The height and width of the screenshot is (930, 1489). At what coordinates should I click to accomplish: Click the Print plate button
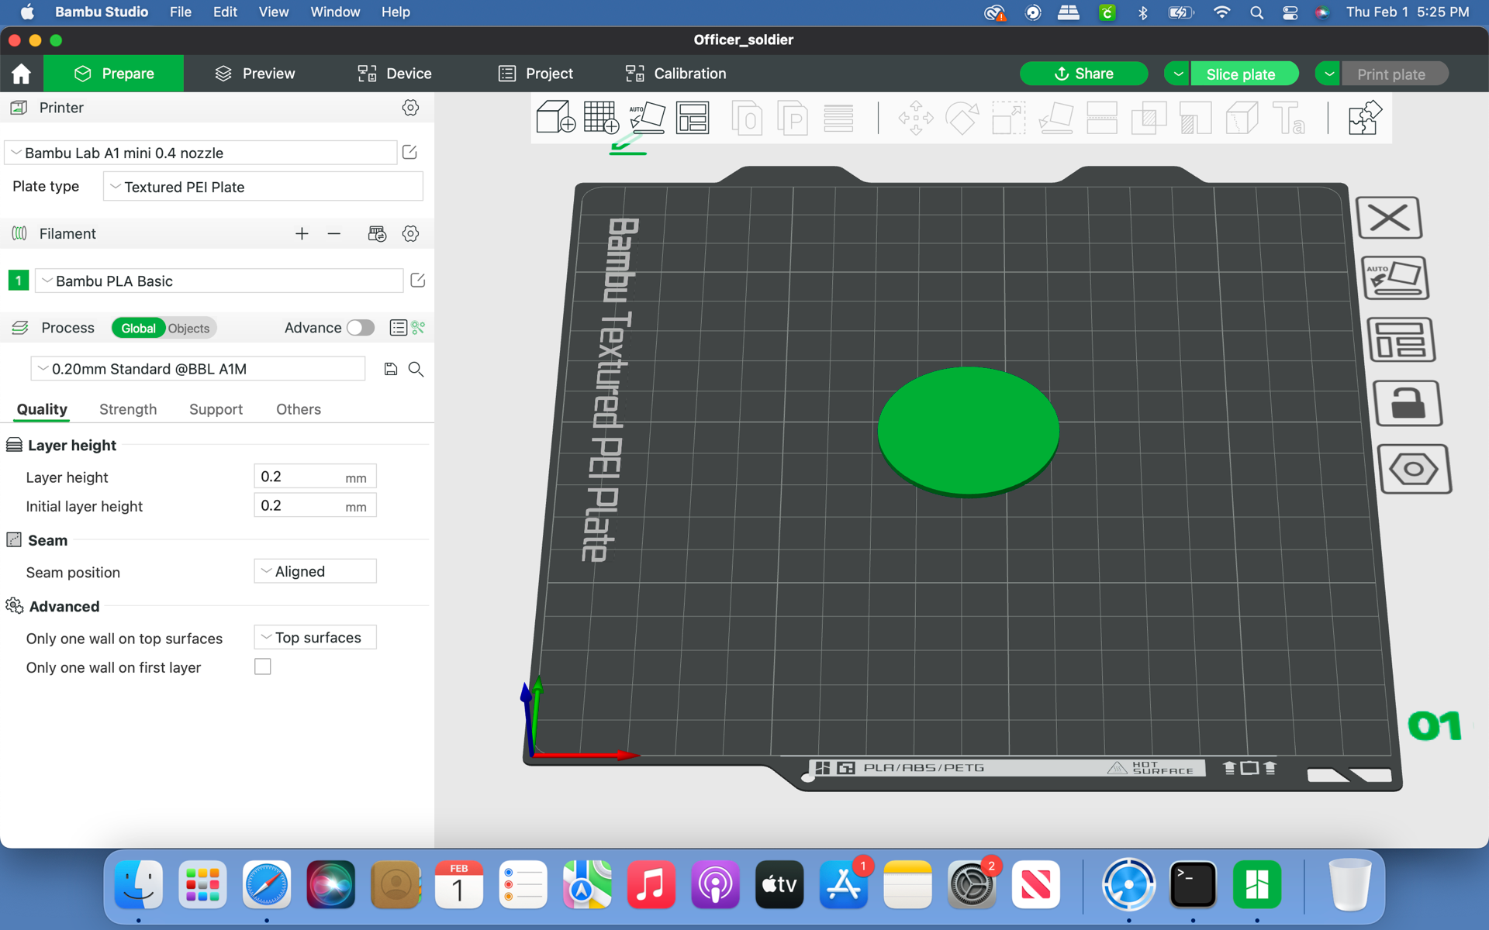click(x=1394, y=74)
